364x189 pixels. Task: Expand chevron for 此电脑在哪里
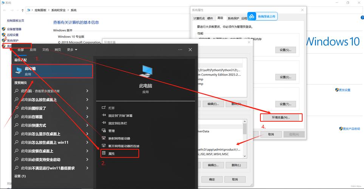tap(87, 116)
